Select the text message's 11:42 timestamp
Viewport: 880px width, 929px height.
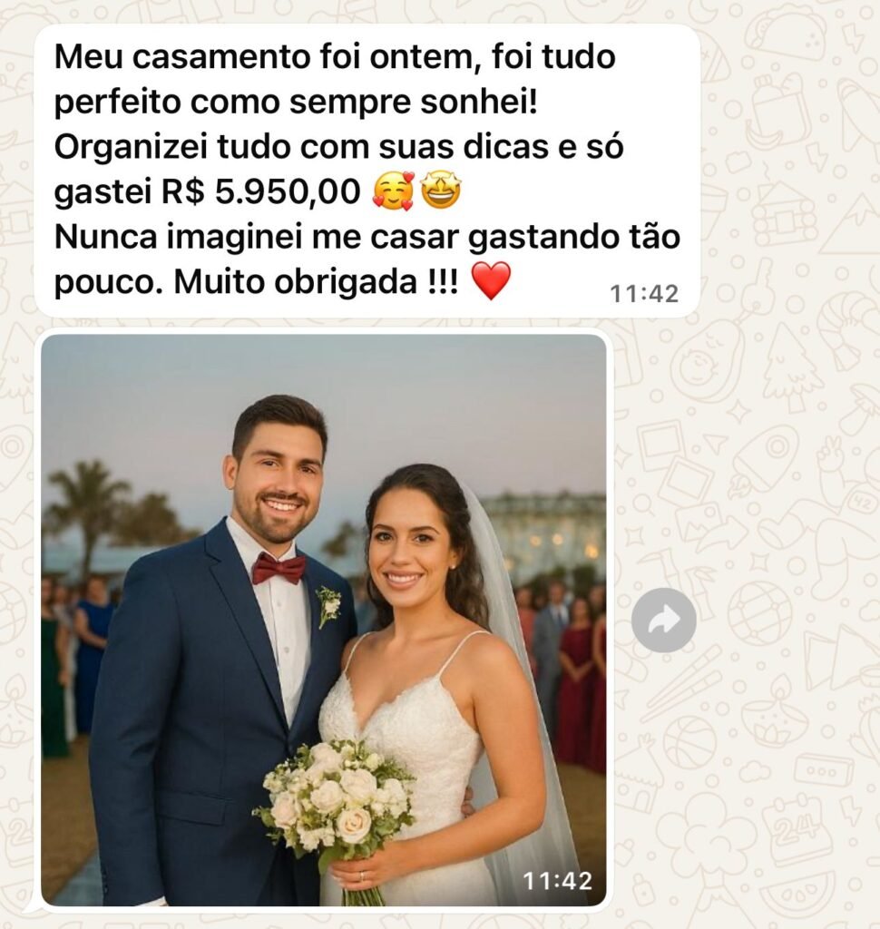click(644, 293)
